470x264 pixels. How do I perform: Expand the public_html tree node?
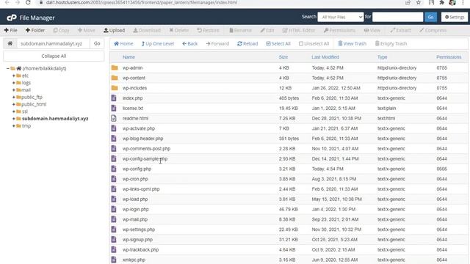tap(13, 104)
